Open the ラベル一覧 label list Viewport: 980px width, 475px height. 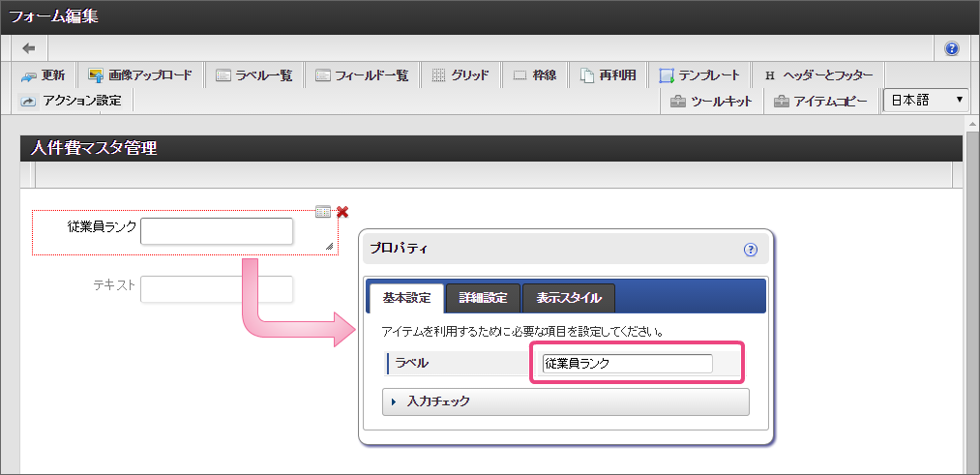[253, 75]
